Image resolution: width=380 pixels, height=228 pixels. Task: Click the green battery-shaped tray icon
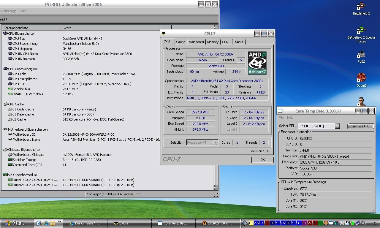[x=352, y=223]
